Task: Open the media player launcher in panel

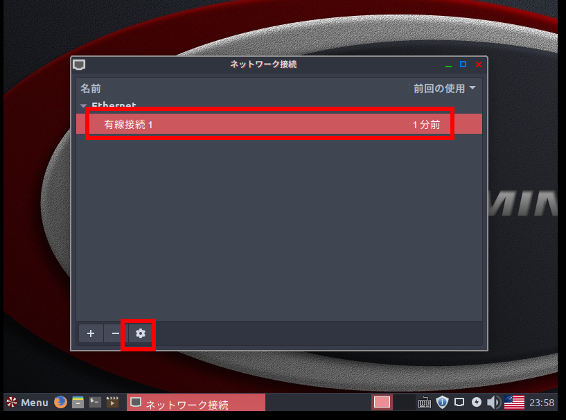Action: 112,402
